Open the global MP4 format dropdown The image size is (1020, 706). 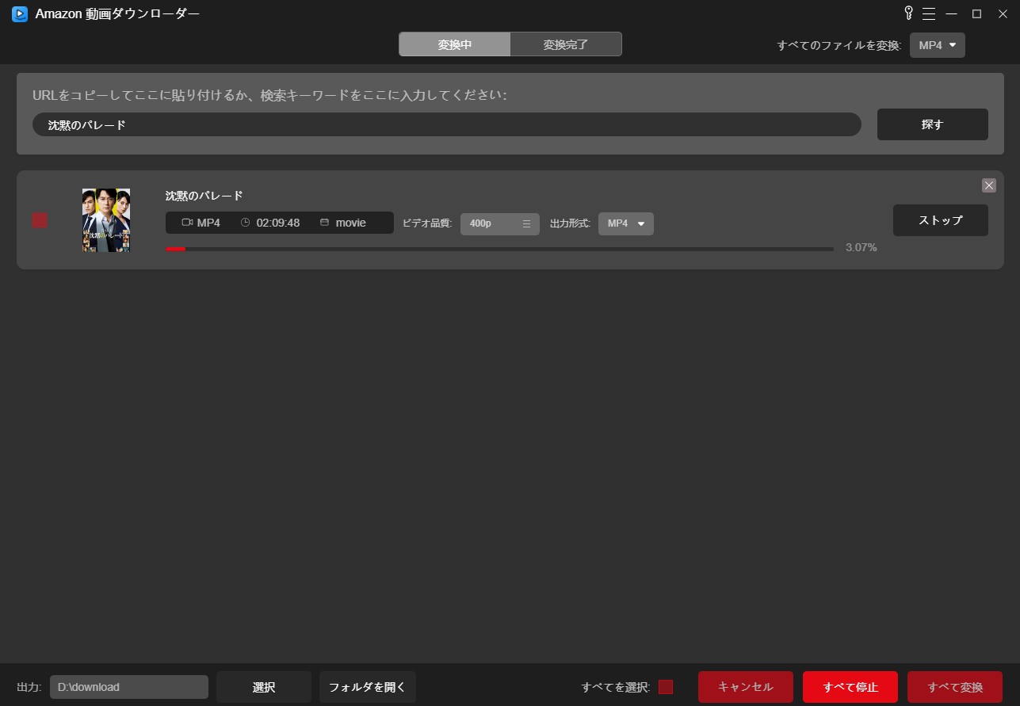click(938, 45)
